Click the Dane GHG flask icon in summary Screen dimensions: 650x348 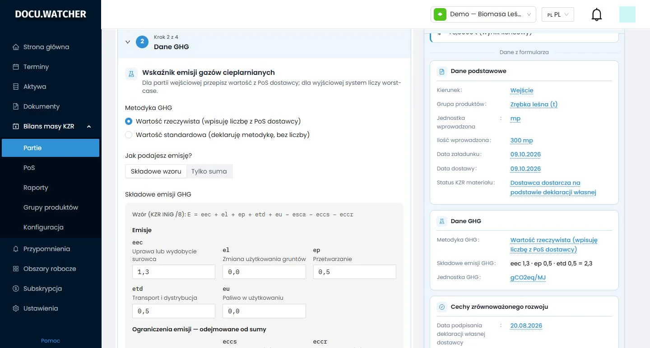click(x=442, y=221)
